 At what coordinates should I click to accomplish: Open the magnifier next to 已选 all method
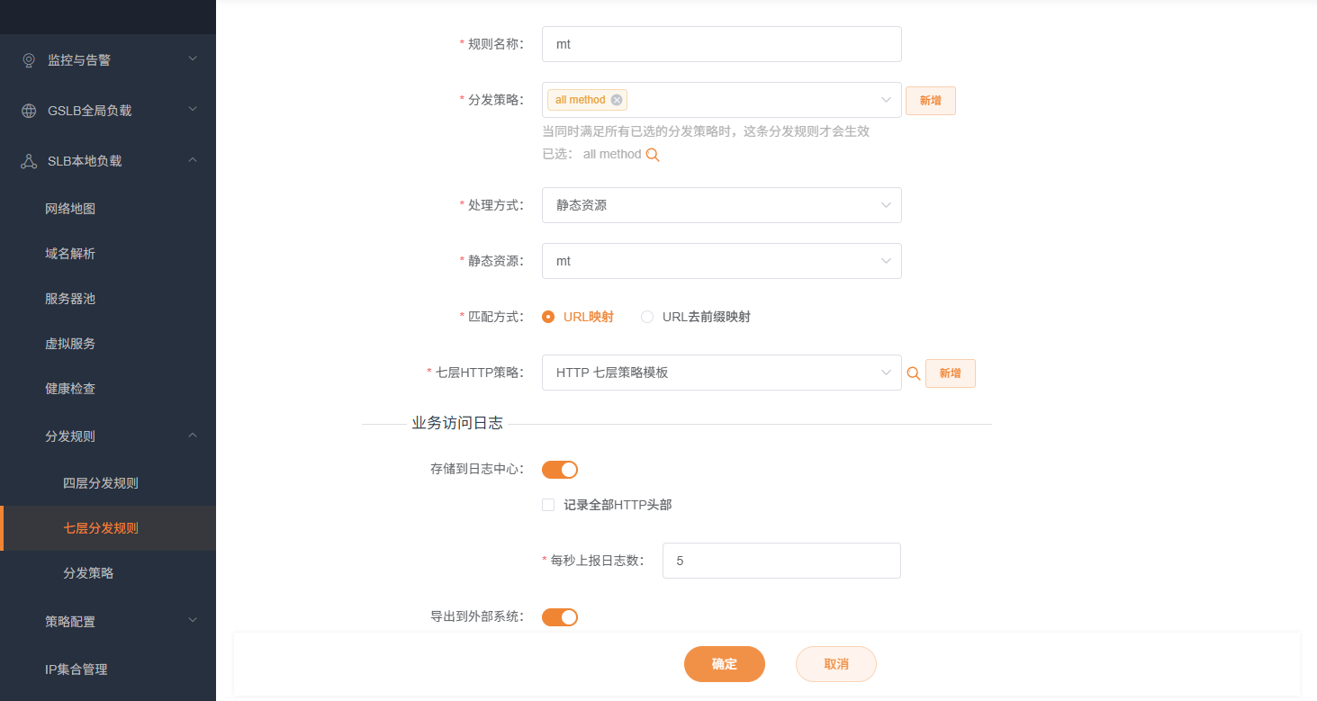click(653, 154)
